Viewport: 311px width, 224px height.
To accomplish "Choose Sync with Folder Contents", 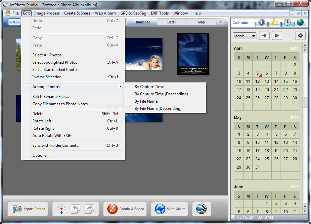I will tap(73, 145).
